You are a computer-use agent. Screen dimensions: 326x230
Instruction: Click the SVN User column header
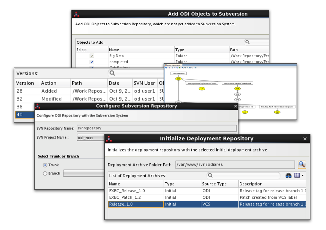[145, 83]
